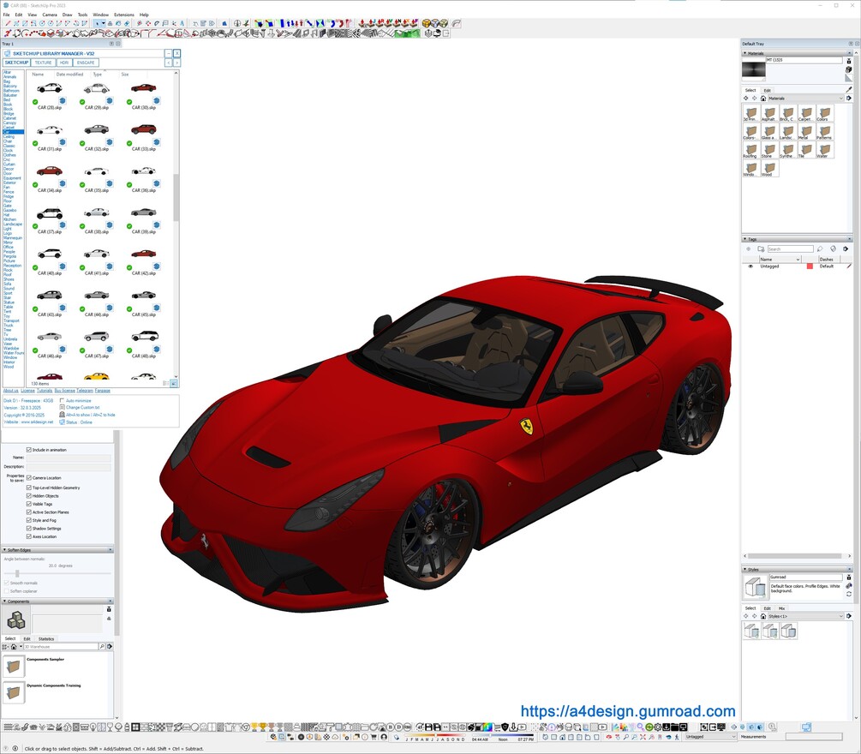The width and height of the screenshot is (861, 754).
Task: Open the Components navigation dropdown arrow
Action: (21, 646)
